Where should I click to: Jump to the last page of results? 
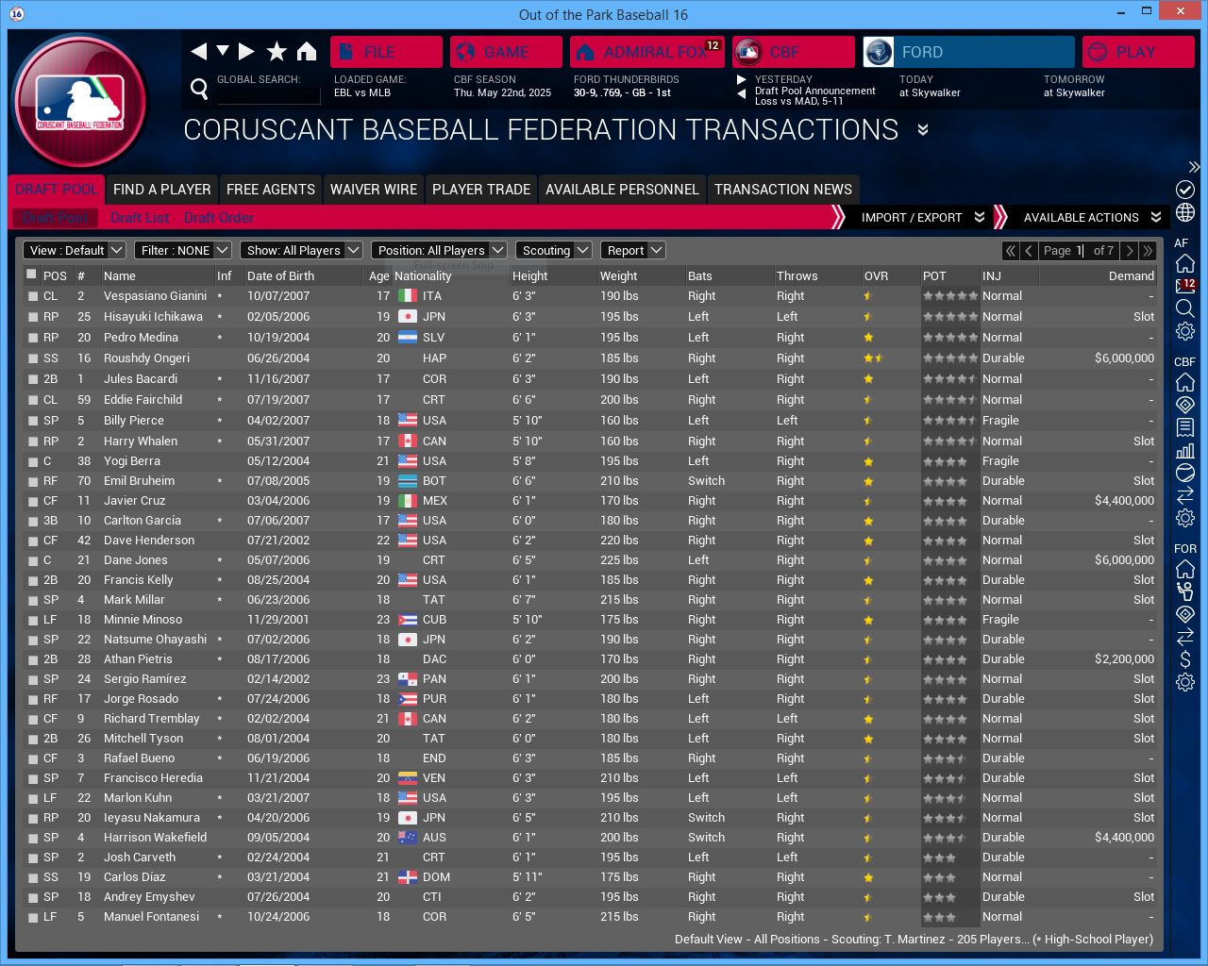pyautogui.click(x=1148, y=251)
